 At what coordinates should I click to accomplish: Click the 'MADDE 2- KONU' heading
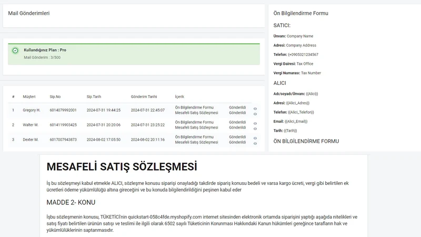(x=71, y=202)
